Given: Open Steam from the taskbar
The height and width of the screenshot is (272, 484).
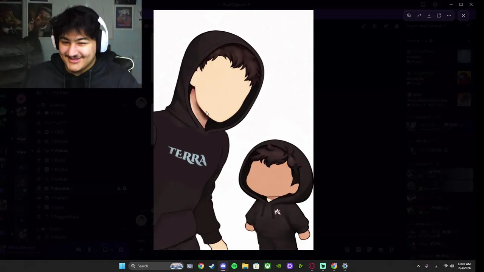Looking at the screenshot, I should tap(212, 266).
